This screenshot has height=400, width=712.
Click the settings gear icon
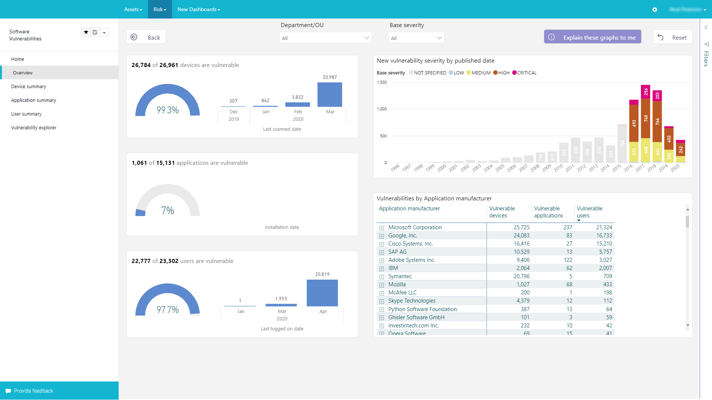(655, 10)
